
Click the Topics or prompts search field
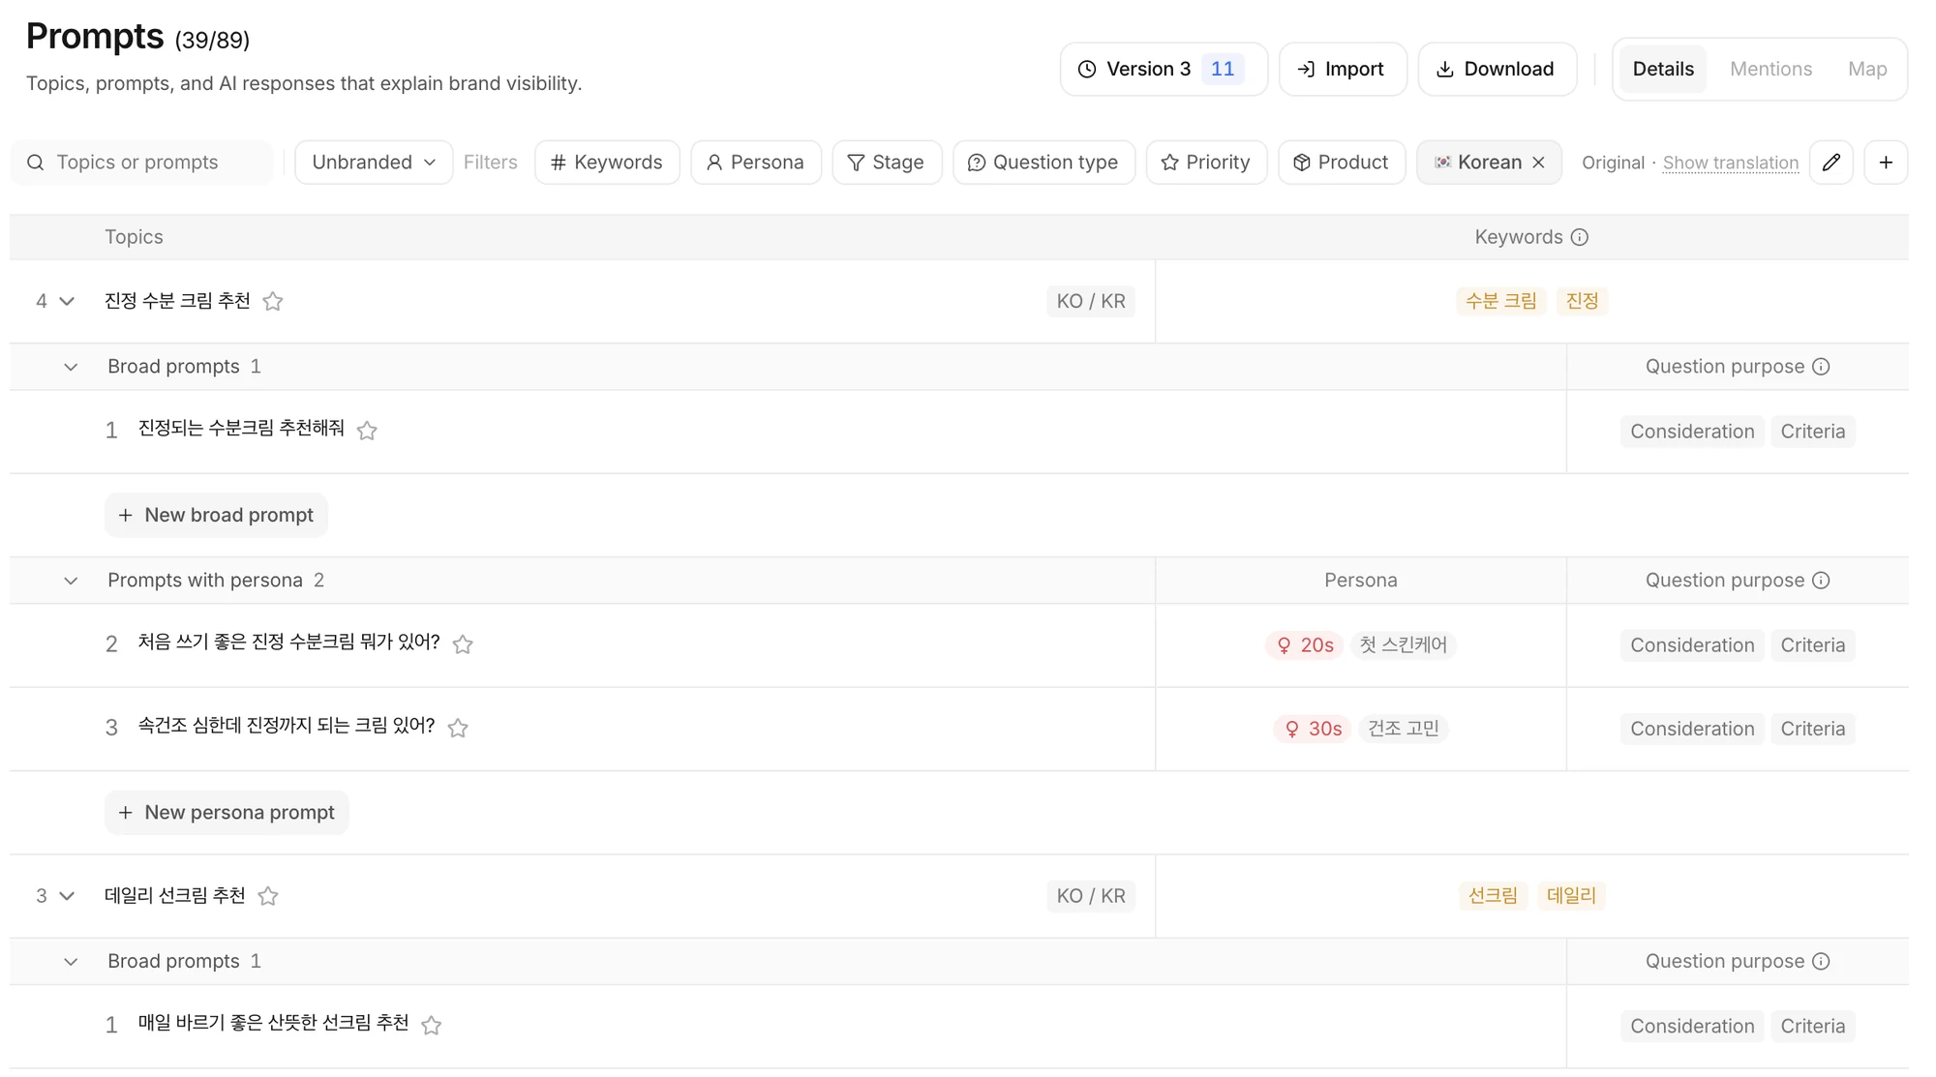coord(142,163)
